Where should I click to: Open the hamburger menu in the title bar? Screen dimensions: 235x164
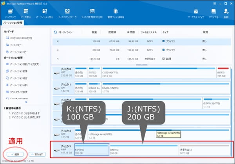pos(215,4)
